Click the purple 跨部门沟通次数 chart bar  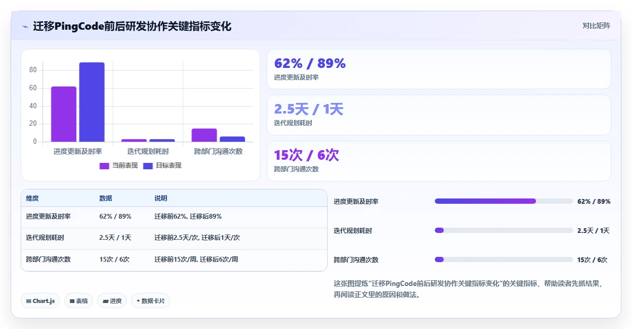pos(204,135)
